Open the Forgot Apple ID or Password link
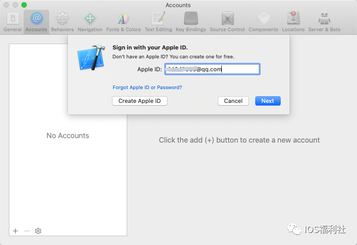The width and height of the screenshot is (357, 245). [147, 87]
